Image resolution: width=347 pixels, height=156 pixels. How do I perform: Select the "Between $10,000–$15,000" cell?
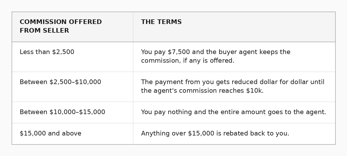[x=62, y=112]
